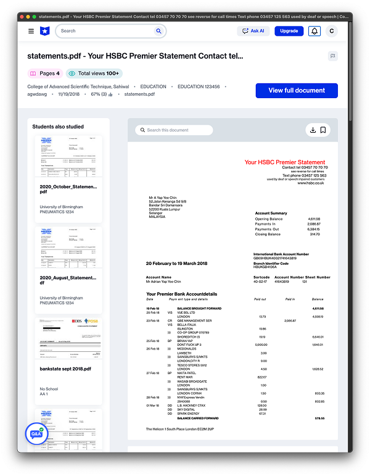Image resolution: width=370 pixels, height=476 pixels.
Task: Open EDUCATION 123456 course link
Action: click(x=199, y=86)
